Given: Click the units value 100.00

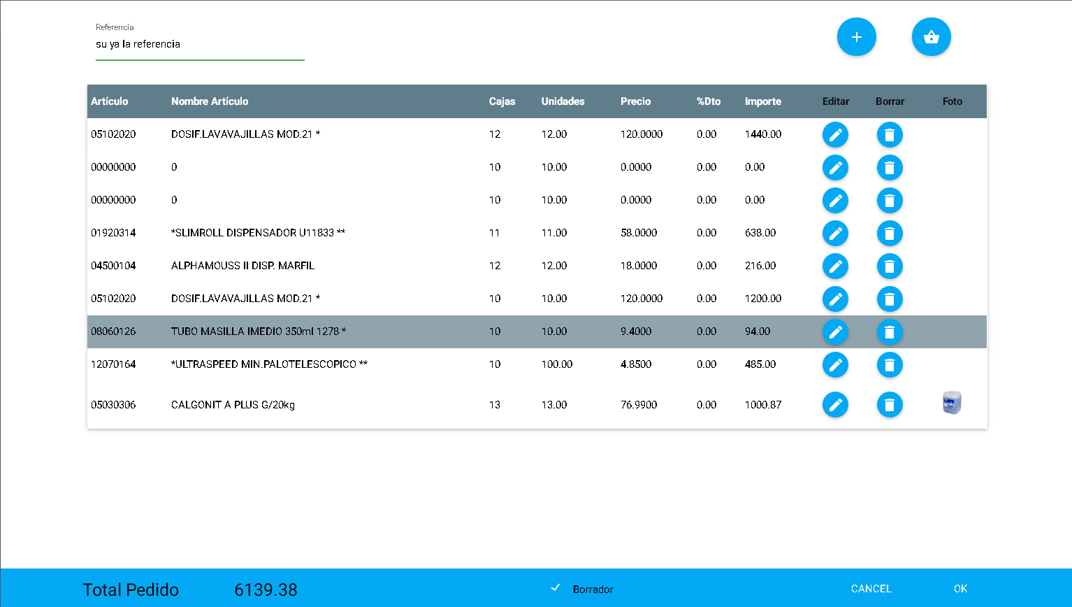Looking at the screenshot, I should point(557,364).
